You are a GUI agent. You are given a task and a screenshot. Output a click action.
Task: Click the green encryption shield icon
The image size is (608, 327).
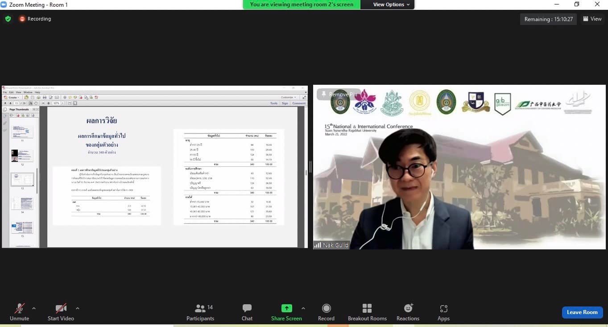tap(8, 19)
